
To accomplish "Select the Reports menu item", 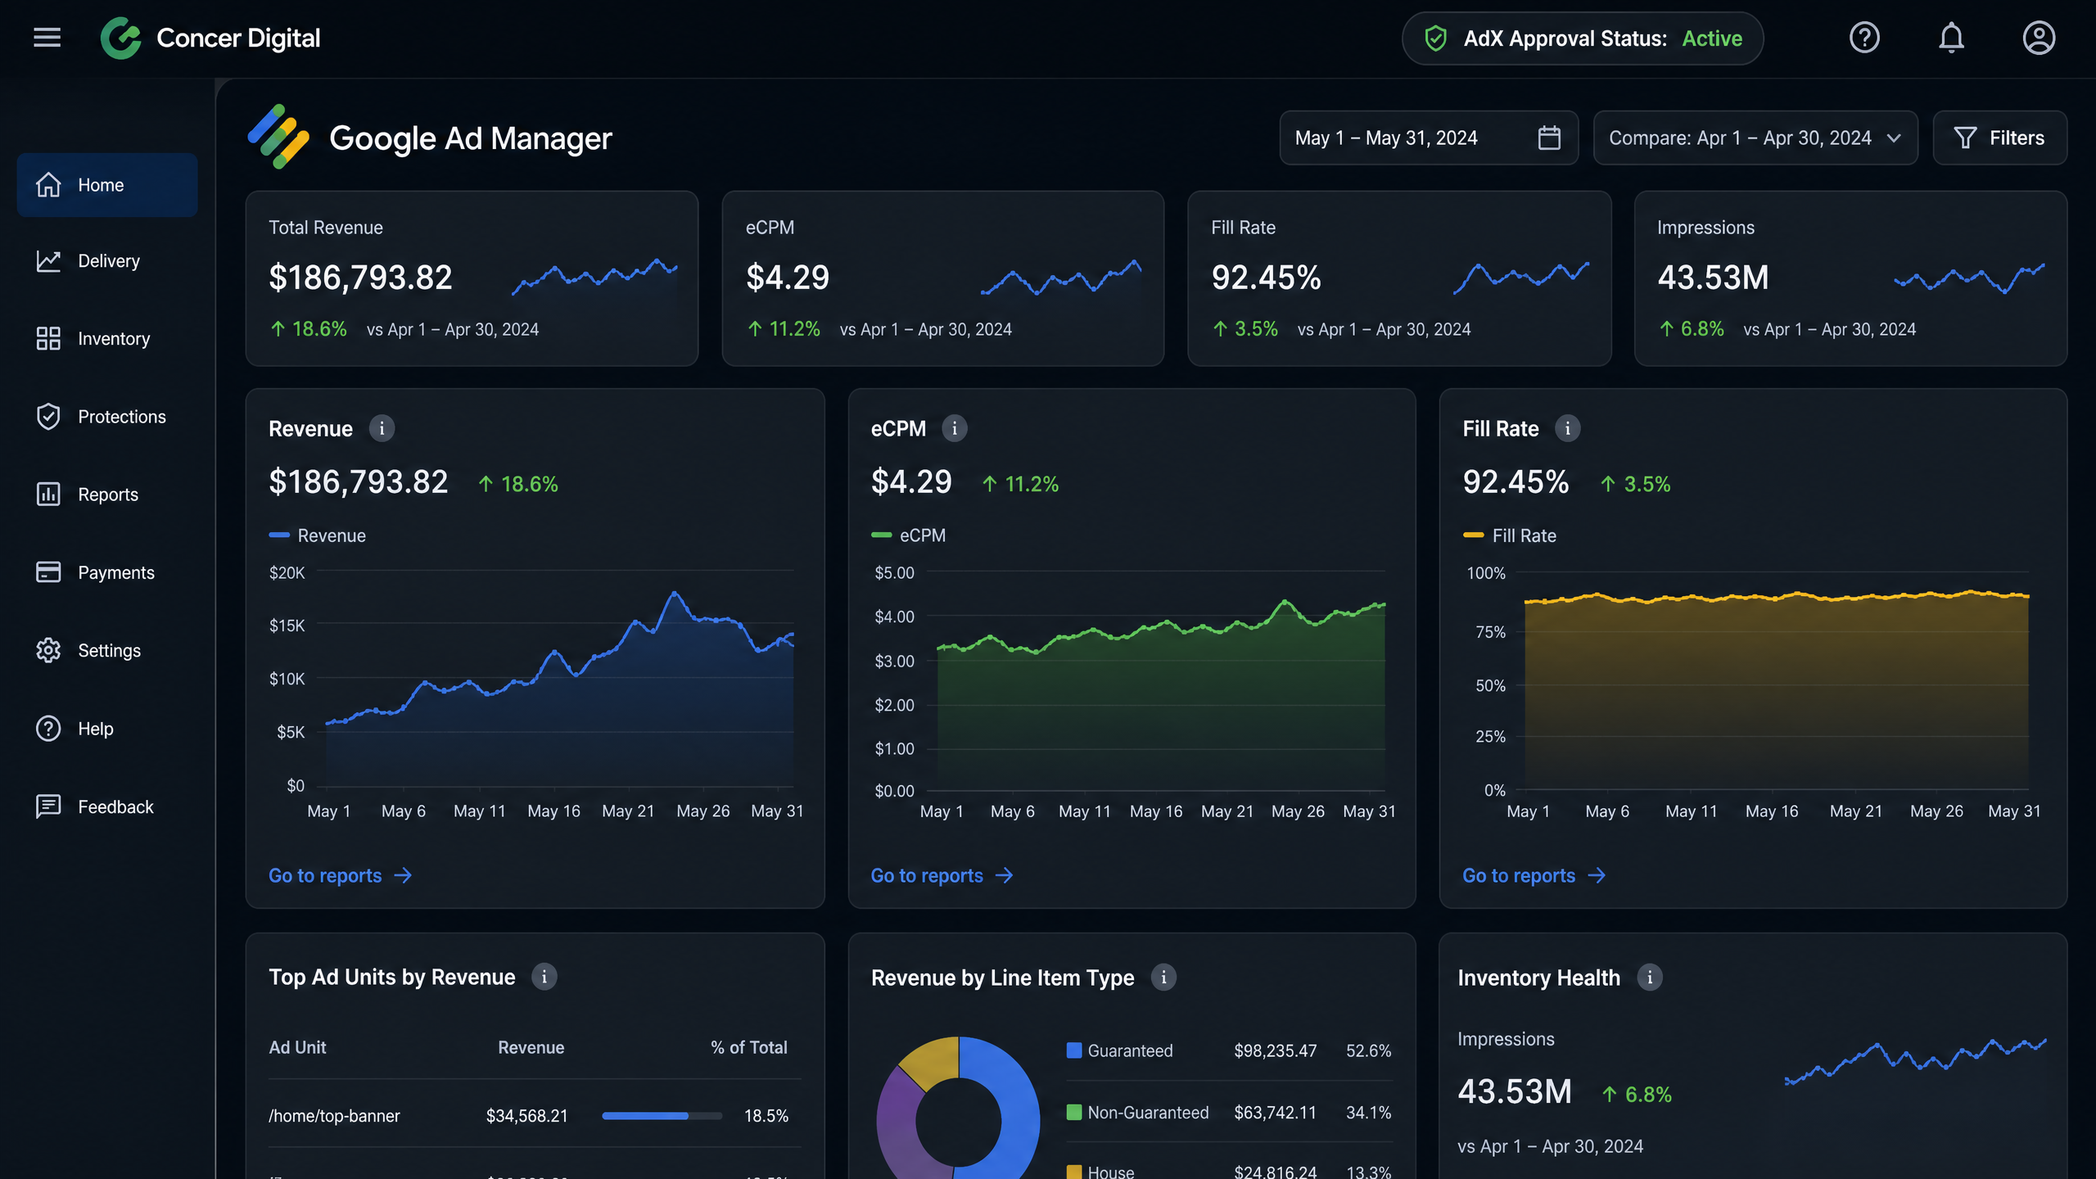I will 107,494.
